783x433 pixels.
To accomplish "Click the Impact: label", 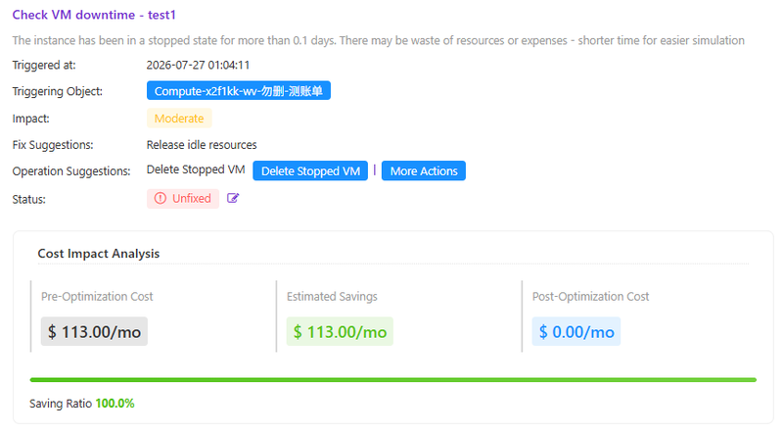I will 31,119.
